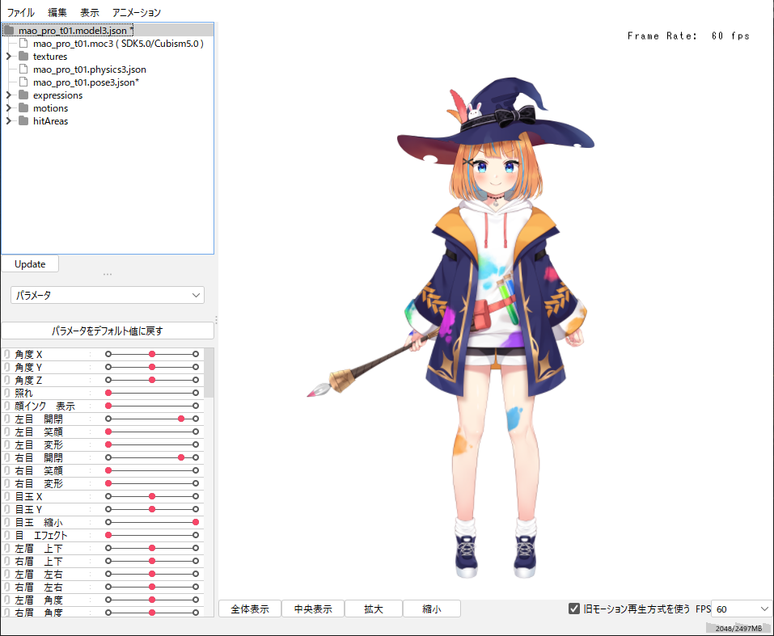
Task: Open the FPS 60 dropdown
Action: click(x=742, y=609)
